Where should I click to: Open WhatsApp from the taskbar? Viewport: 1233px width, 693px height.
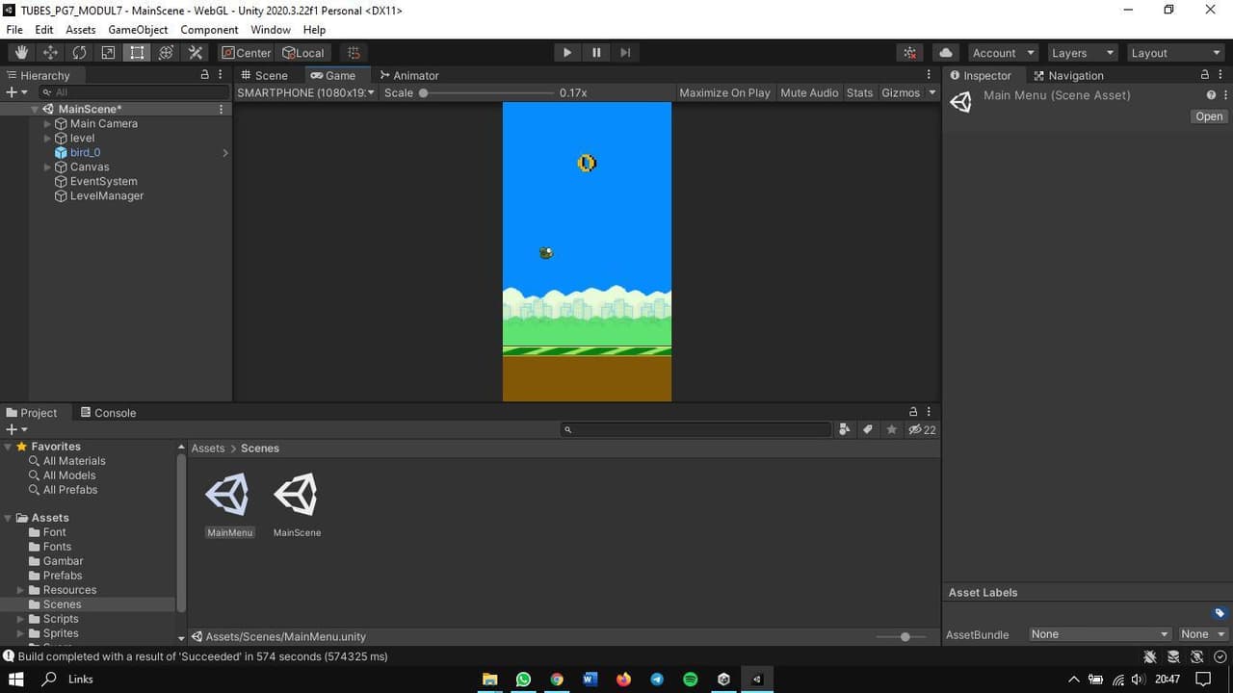pyautogui.click(x=523, y=679)
